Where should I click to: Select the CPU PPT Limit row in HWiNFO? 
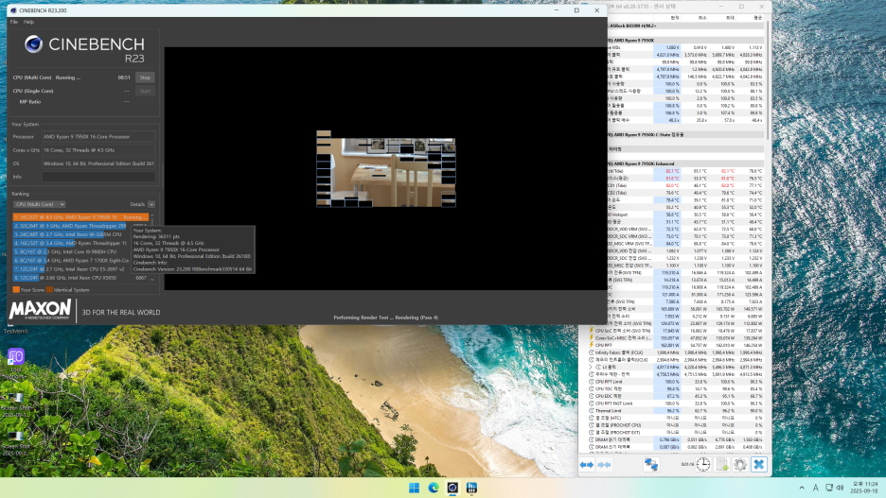click(x=677, y=382)
